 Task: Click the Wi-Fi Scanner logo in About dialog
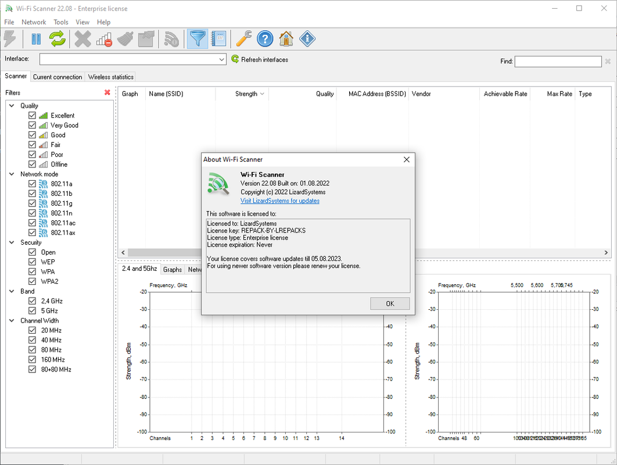tap(218, 184)
